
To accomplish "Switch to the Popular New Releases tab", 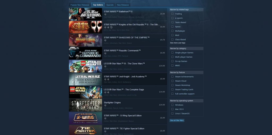I will (x=80, y=5).
